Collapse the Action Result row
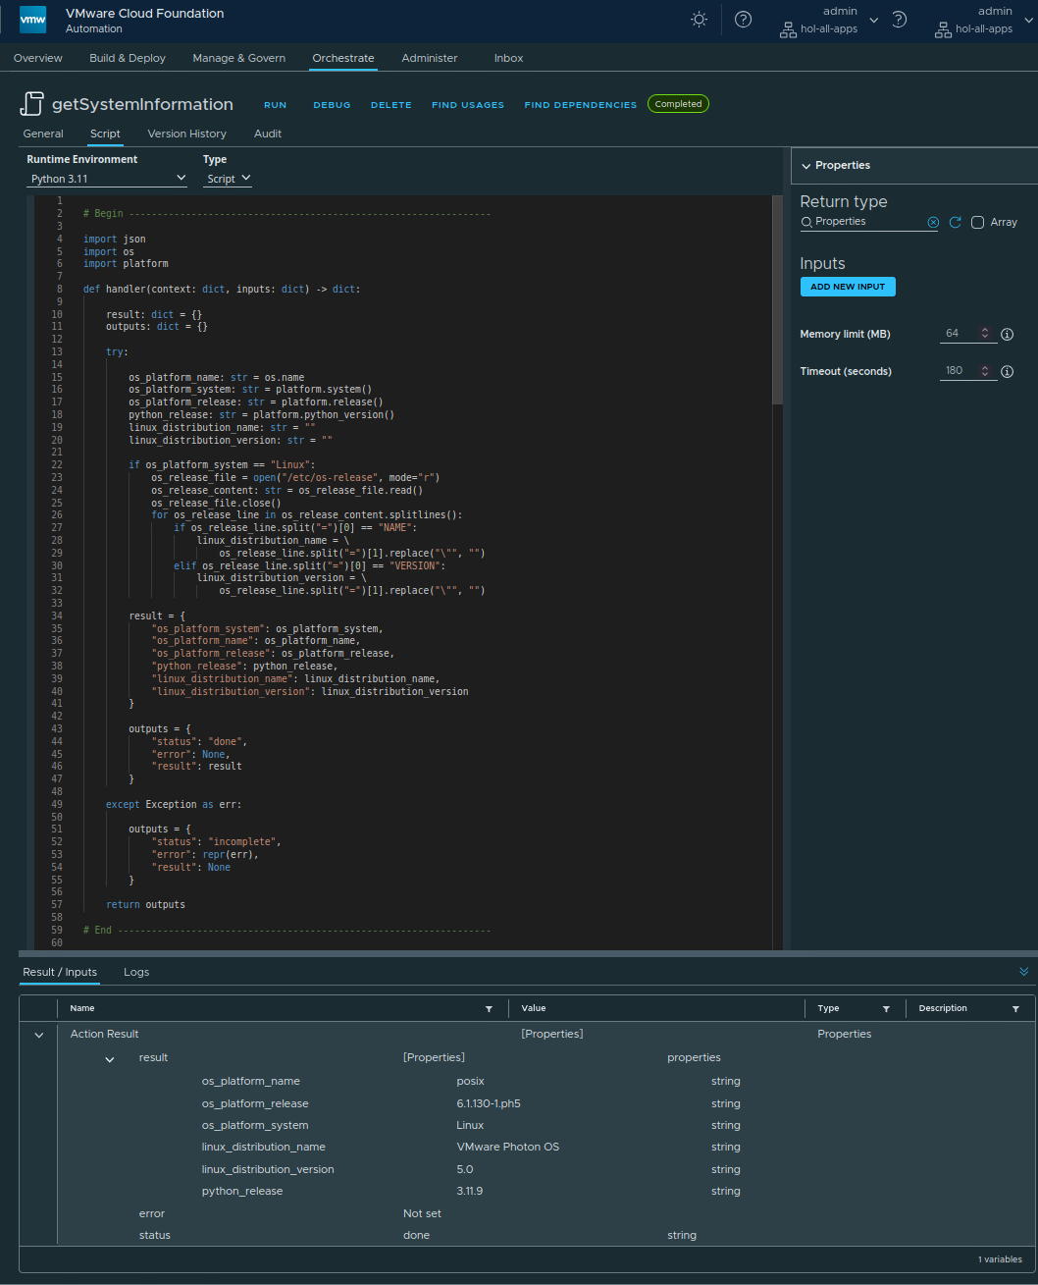 pyautogui.click(x=38, y=1034)
